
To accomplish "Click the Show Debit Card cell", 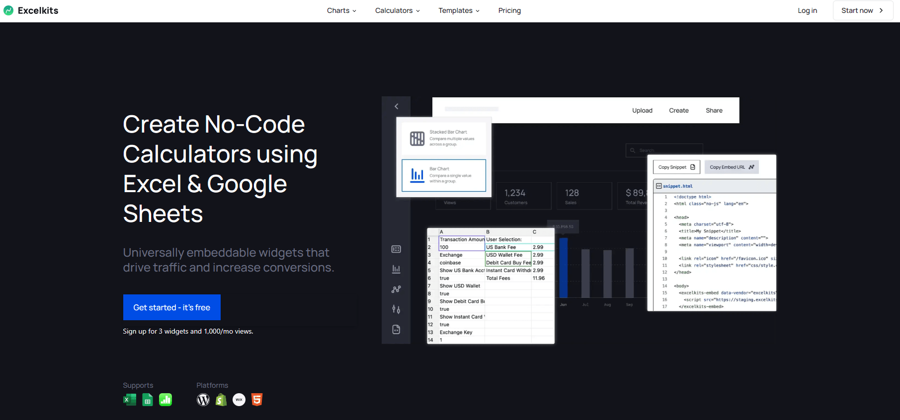I will [x=462, y=301].
